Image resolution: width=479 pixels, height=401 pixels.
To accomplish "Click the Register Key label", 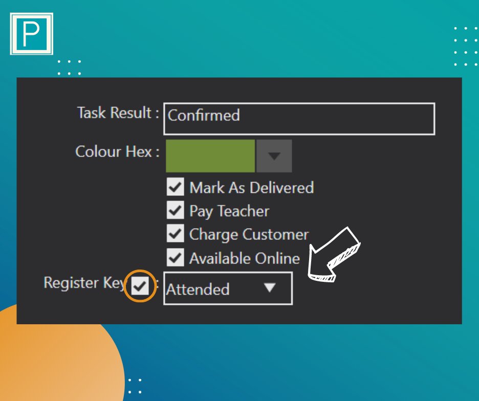I will tap(84, 283).
